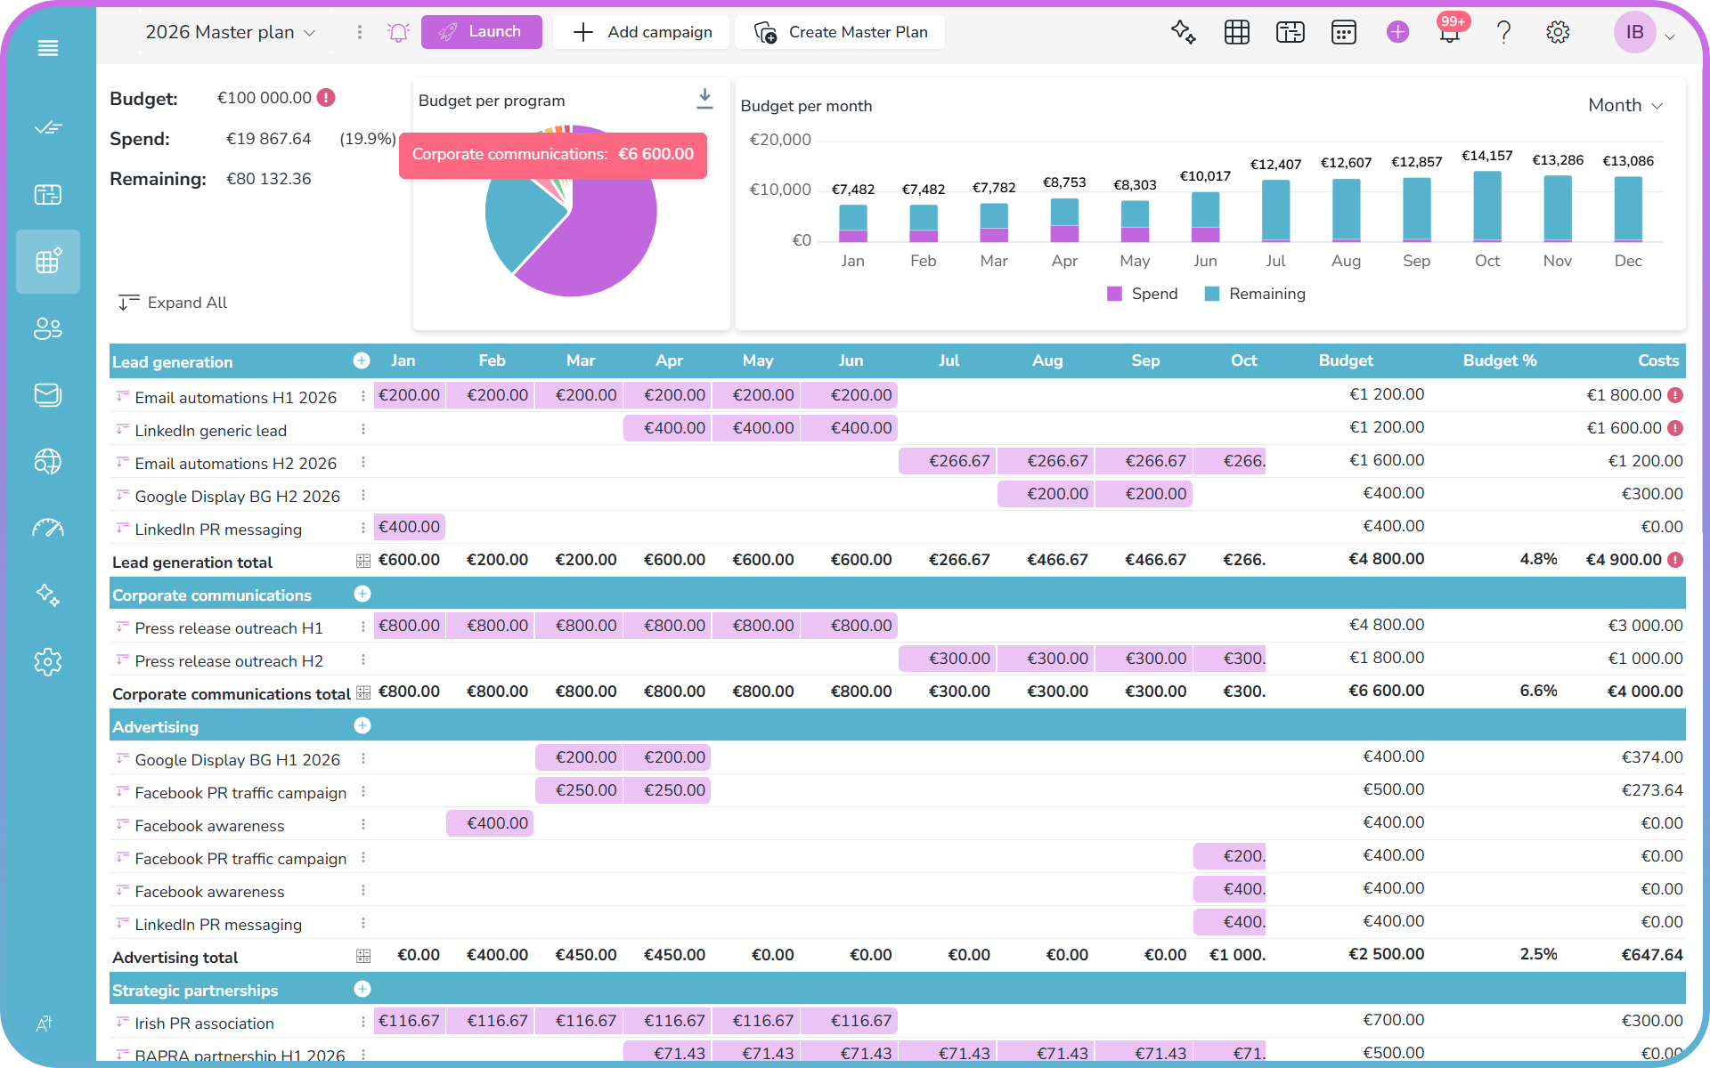
Task: Click the purple plus circle in top bar
Action: coord(1398,32)
